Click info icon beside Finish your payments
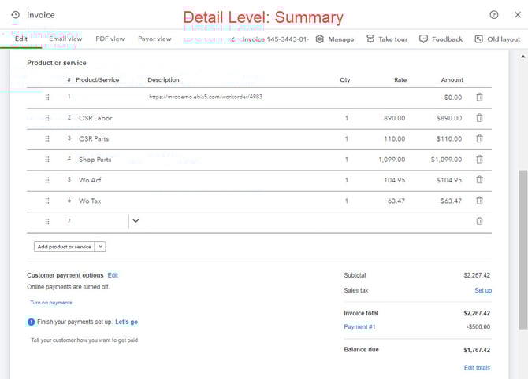Viewport: 528px width, 379px height. (x=31, y=322)
